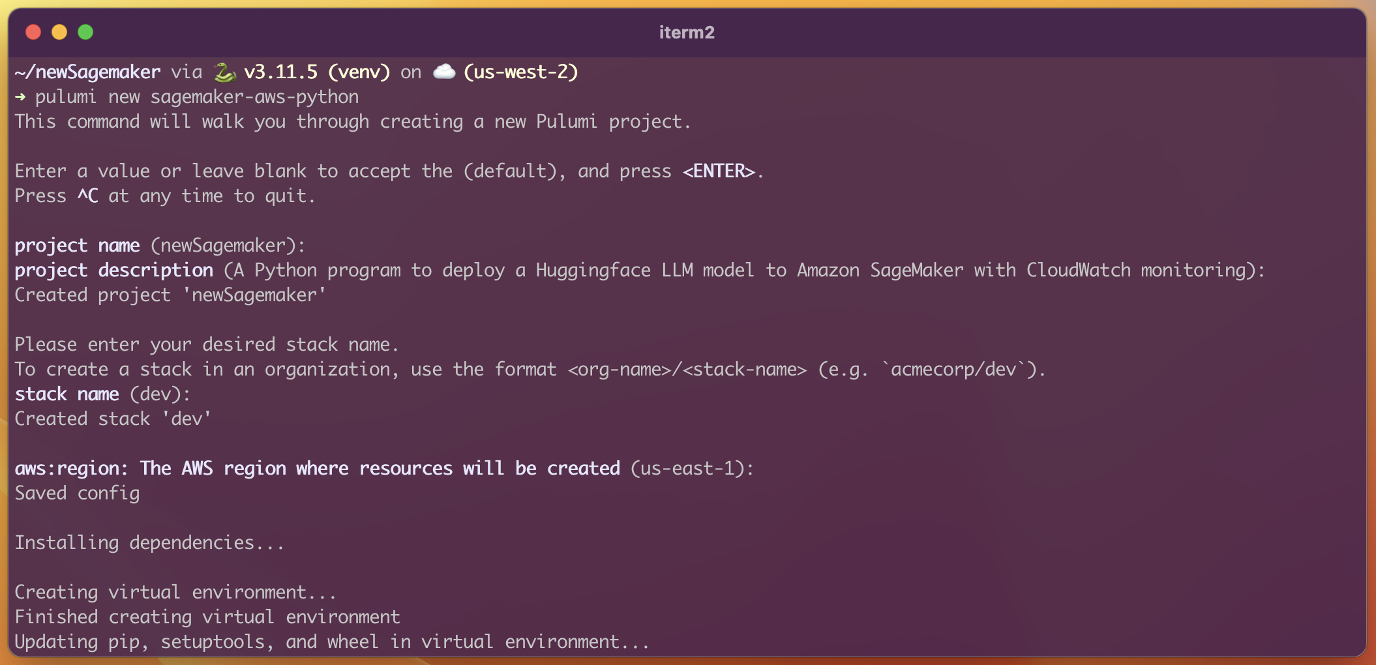Click the arrow prompt symbol before pulumi command

pos(20,96)
